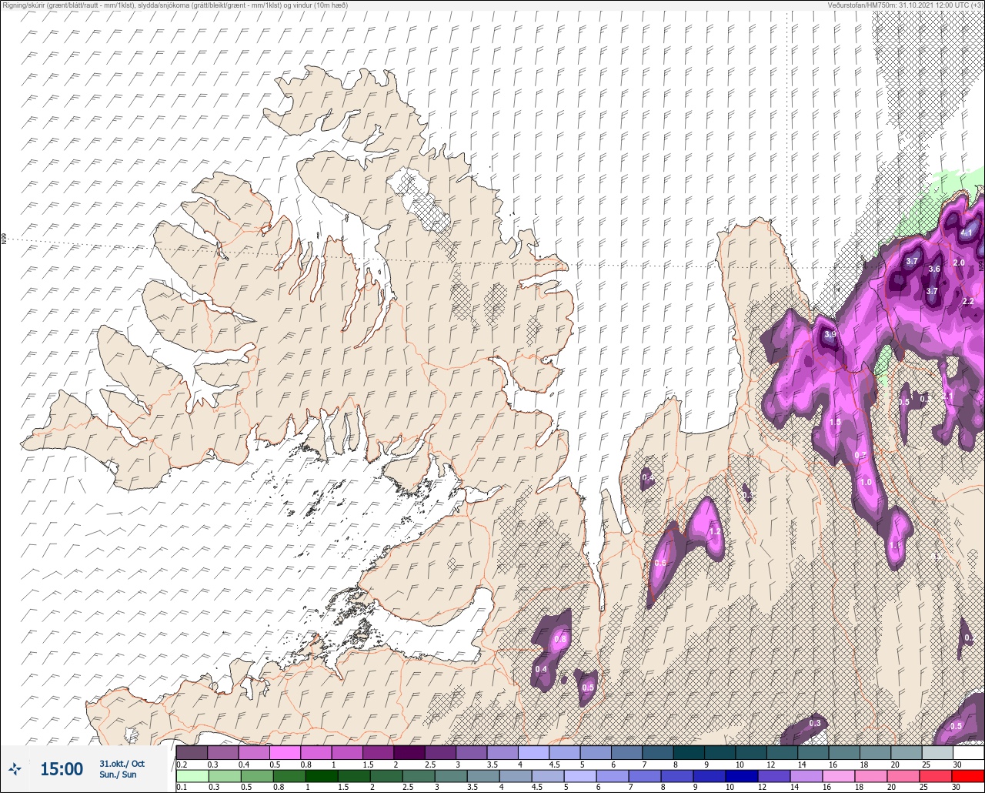Pick the magenta 0.4 snow legend swatch

(254, 752)
